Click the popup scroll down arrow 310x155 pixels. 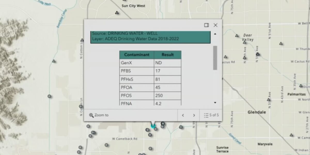(x=215, y=103)
